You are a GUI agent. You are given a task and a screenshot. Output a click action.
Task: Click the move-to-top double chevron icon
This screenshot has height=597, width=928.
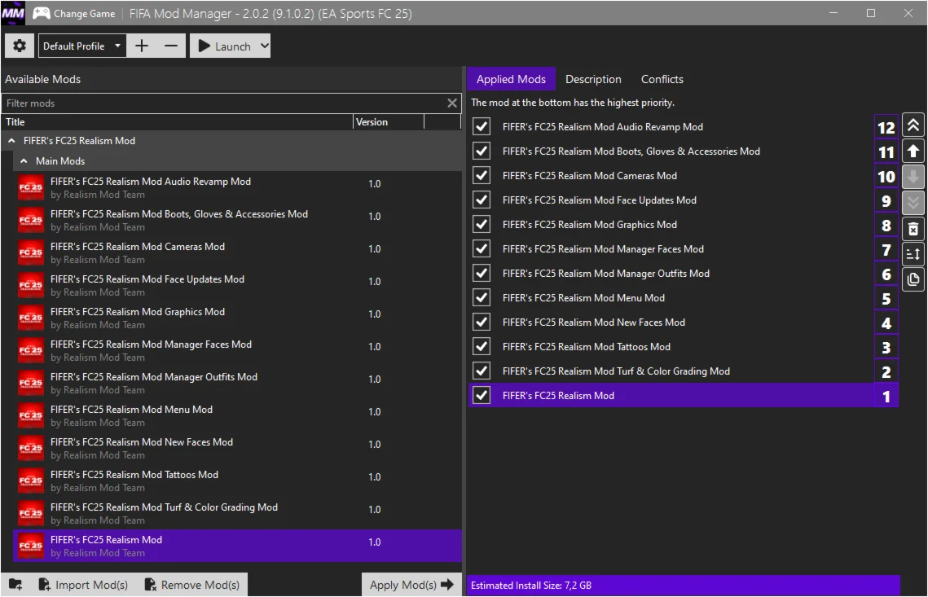[x=913, y=125]
